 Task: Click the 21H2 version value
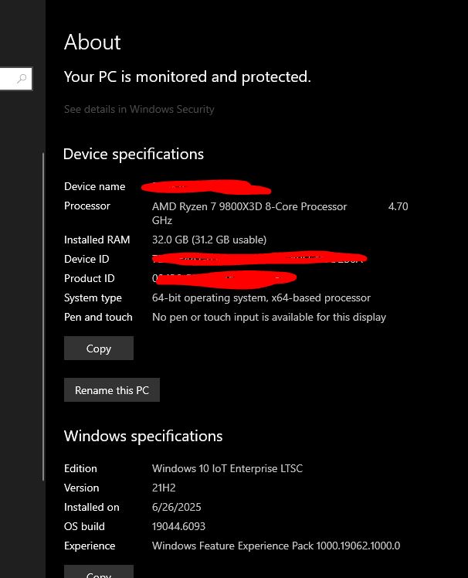(x=164, y=488)
